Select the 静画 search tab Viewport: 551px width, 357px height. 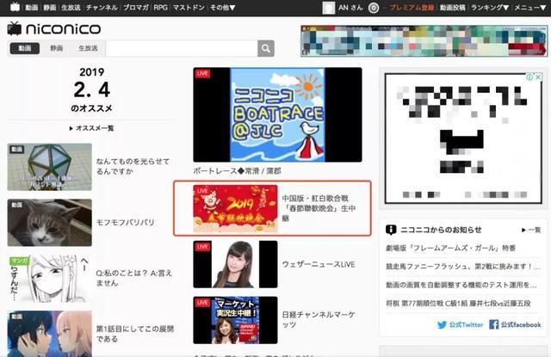click(56, 48)
